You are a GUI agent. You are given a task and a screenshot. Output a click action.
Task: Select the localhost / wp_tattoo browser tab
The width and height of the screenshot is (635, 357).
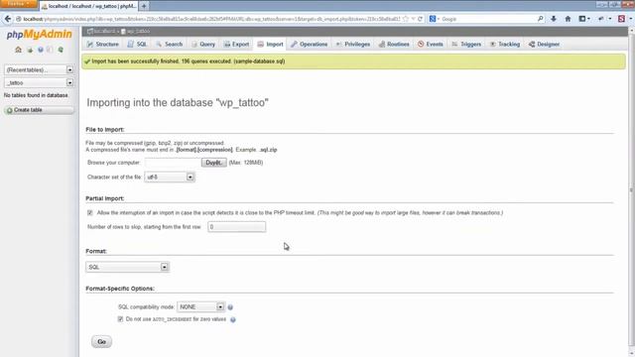click(x=89, y=6)
